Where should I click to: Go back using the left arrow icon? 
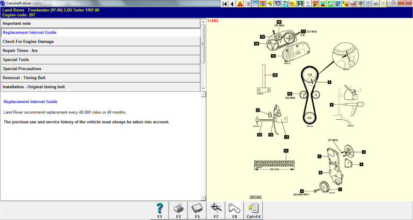coord(232,4)
